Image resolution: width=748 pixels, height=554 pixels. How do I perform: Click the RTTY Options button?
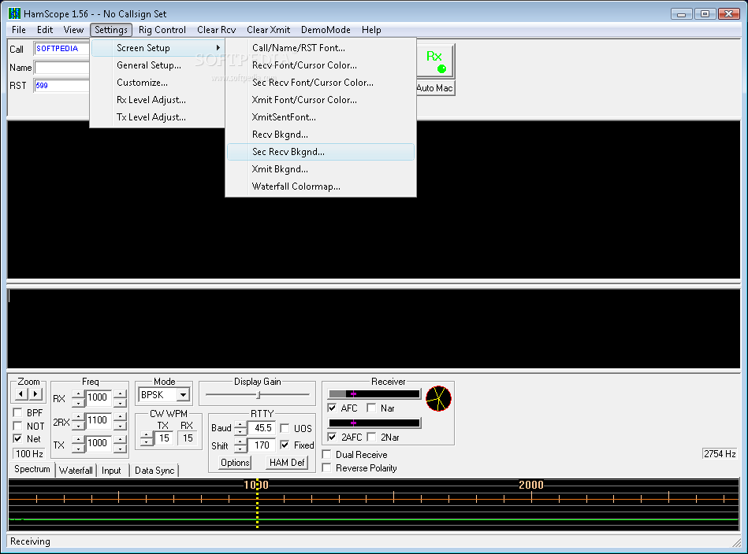tap(235, 463)
